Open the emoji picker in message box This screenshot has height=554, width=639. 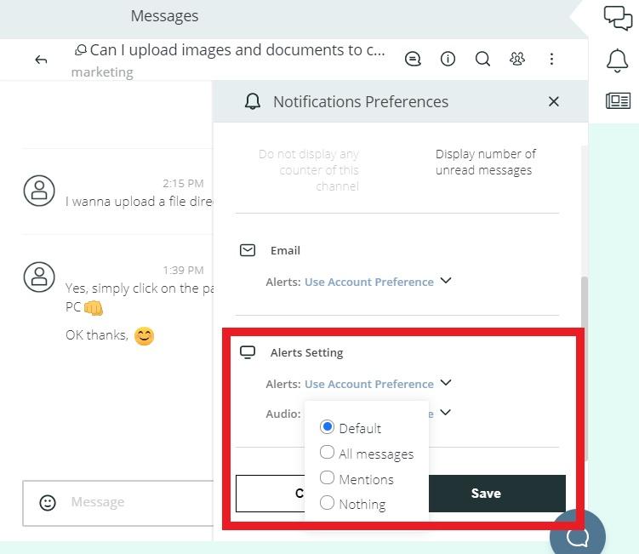click(48, 503)
